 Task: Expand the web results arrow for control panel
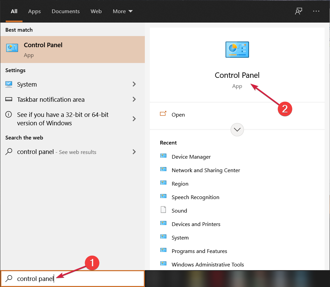point(134,152)
